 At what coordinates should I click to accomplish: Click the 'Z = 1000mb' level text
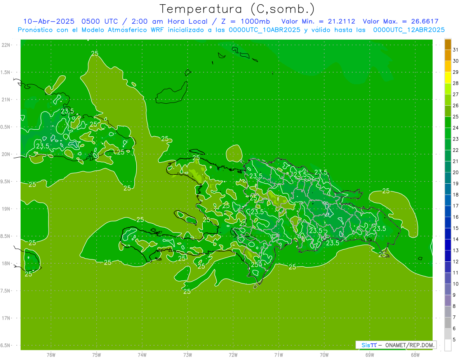point(245,21)
